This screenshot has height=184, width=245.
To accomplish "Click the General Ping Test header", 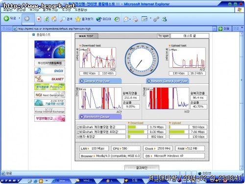I will (100, 81).
